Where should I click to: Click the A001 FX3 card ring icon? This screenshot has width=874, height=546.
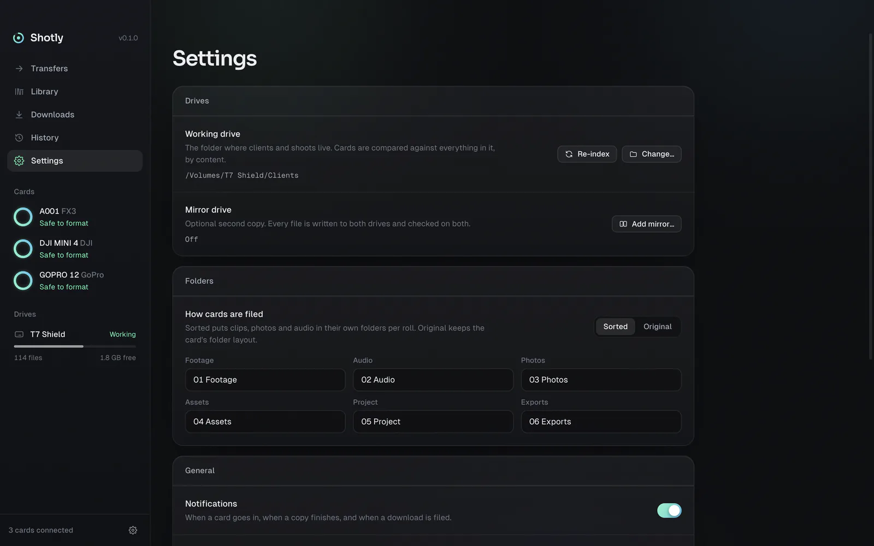[23, 217]
